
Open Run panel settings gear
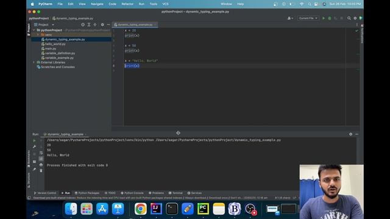tap(351, 134)
